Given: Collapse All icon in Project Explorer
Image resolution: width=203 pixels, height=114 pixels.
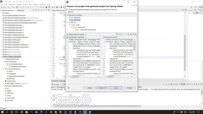Looking at the screenshot, I should coord(34,10).
